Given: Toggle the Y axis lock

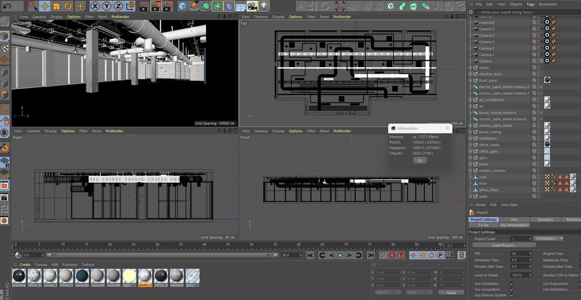Looking at the screenshot, I should click(107, 6).
